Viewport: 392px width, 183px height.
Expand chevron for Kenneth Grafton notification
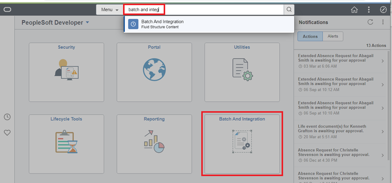pos(383,132)
